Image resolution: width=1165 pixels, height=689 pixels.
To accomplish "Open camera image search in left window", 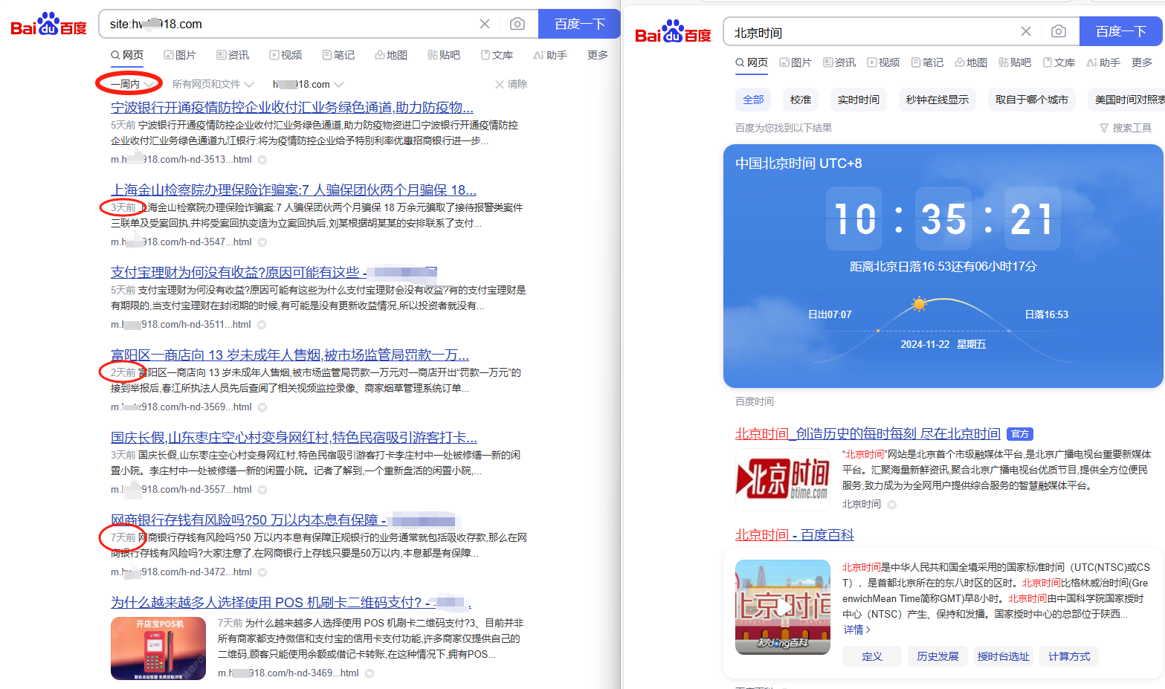I will point(517,24).
